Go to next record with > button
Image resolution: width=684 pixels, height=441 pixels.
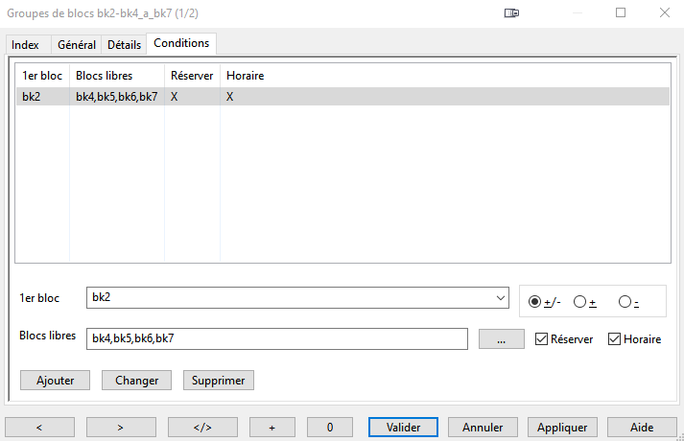pyautogui.click(x=121, y=427)
